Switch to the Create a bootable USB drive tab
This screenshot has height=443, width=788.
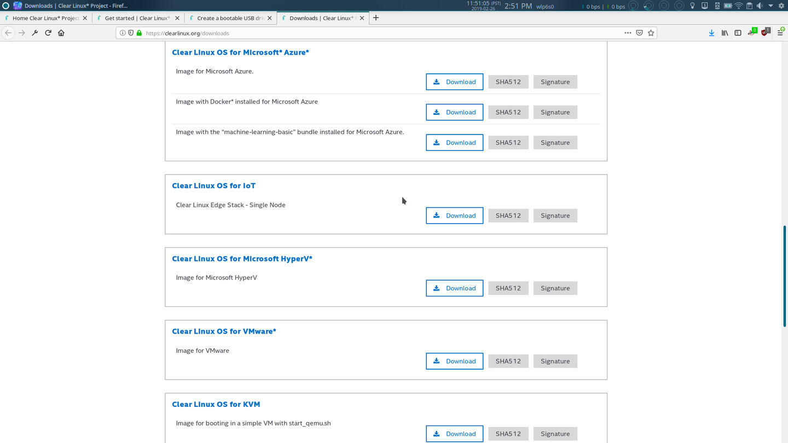click(230, 18)
